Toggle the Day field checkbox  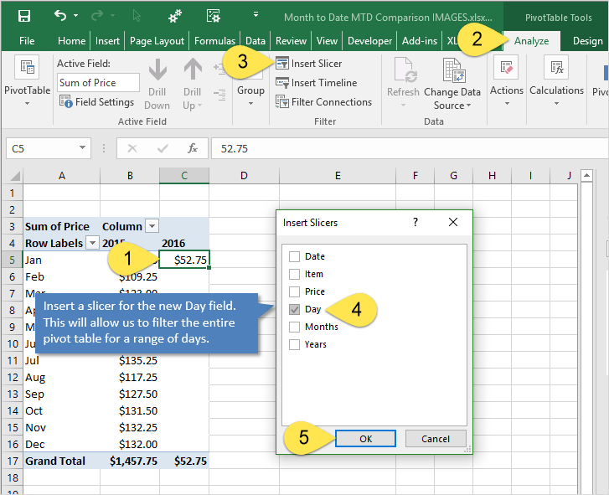pos(294,309)
